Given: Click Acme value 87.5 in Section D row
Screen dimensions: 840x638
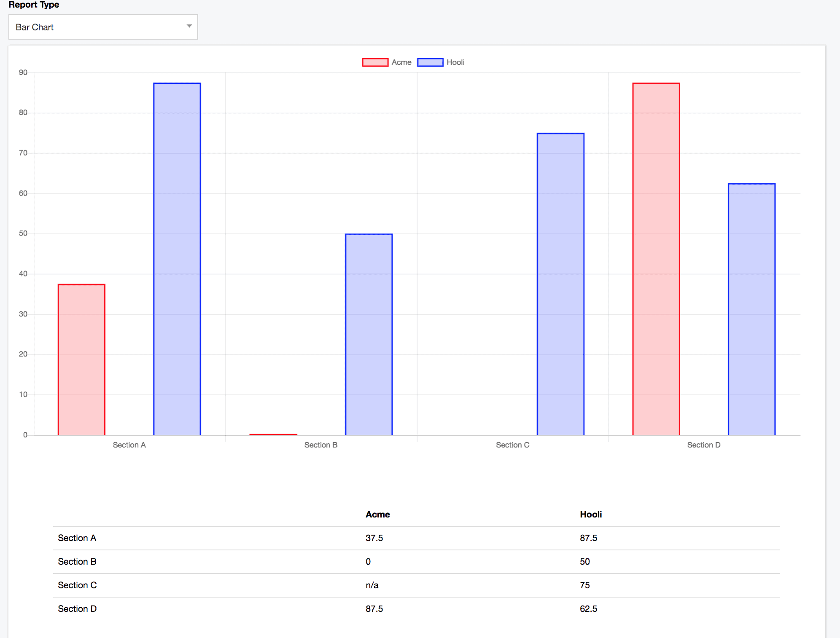Looking at the screenshot, I should [374, 609].
